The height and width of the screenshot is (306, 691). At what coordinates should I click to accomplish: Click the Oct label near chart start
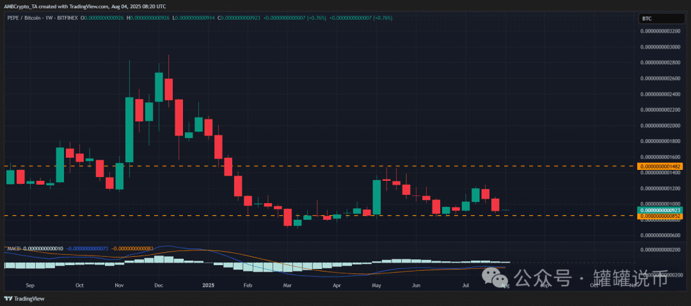tap(79, 285)
